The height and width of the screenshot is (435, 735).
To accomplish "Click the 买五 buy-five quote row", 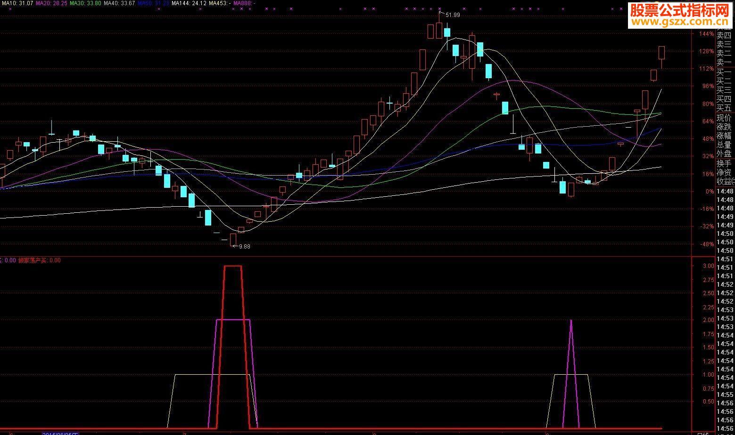I will (x=724, y=108).
